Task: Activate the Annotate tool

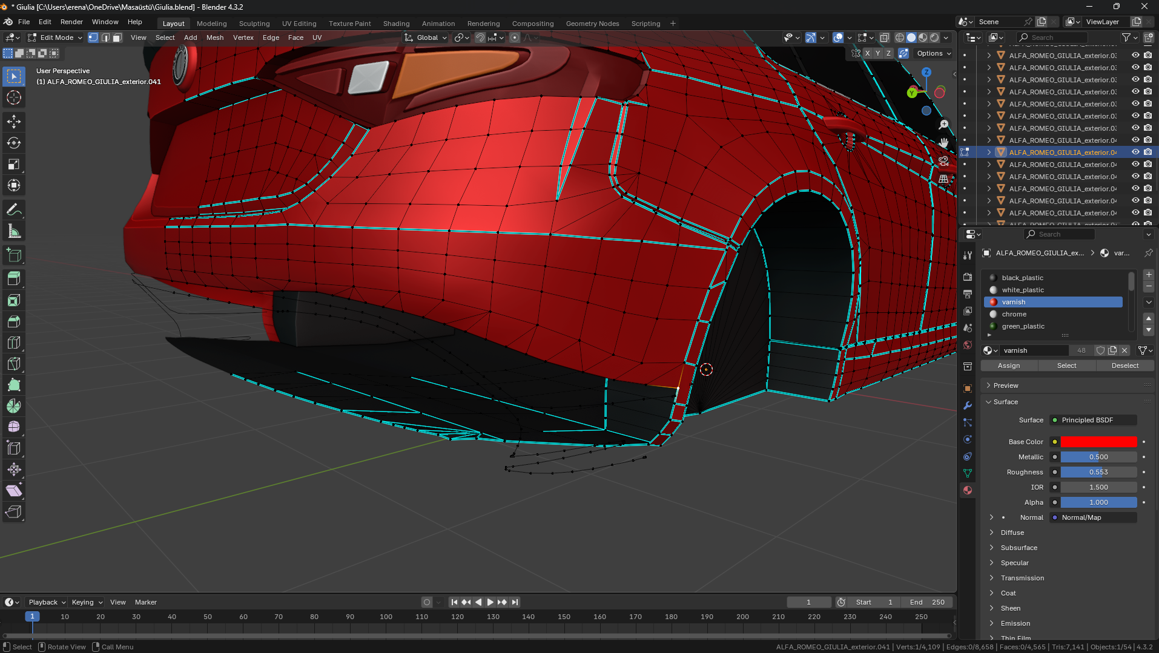Action: click(14, 210)
